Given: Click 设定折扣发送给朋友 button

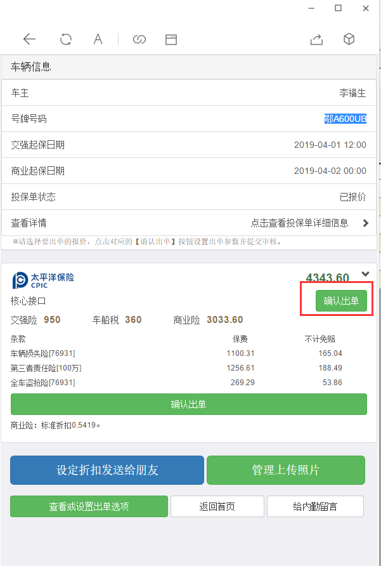Looking at the screenshot, I should point(107,470).
